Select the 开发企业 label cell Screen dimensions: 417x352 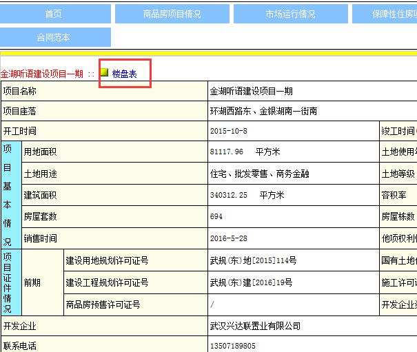coord(104,326)
